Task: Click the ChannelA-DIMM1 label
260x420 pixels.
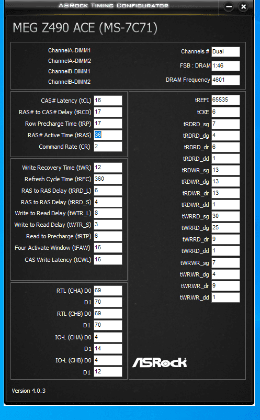Action: (x=69, y=50)
